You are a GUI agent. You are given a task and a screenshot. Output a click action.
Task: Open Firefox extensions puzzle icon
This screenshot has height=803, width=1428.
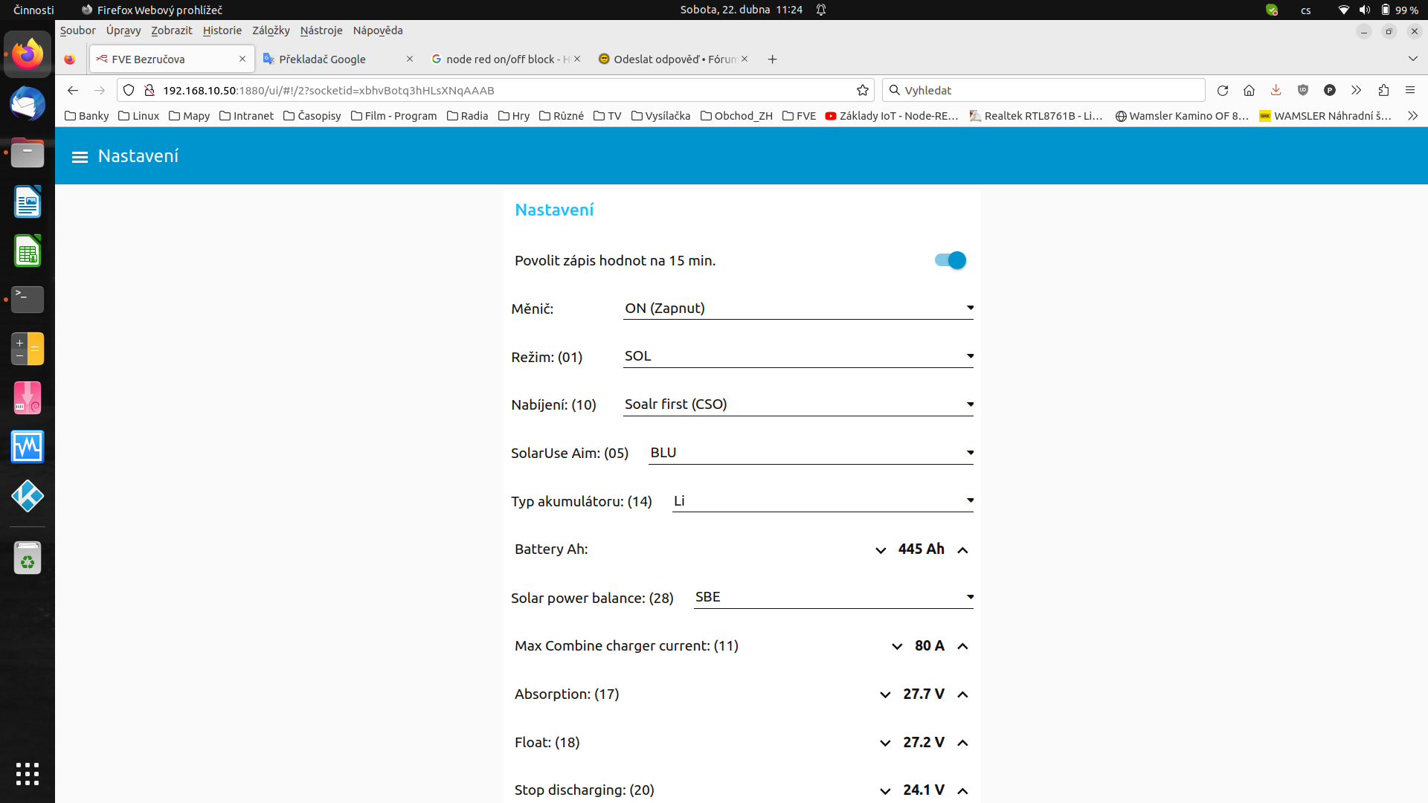[x=1383, y=91]
